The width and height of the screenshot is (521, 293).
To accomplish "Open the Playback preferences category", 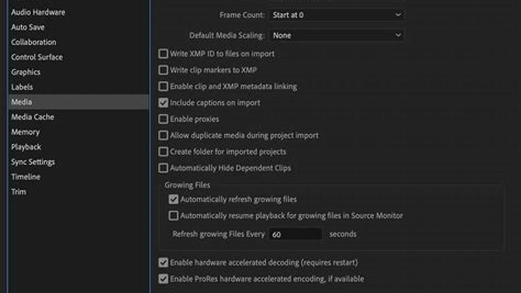I will pyautogui.click(x=26, y=147).
